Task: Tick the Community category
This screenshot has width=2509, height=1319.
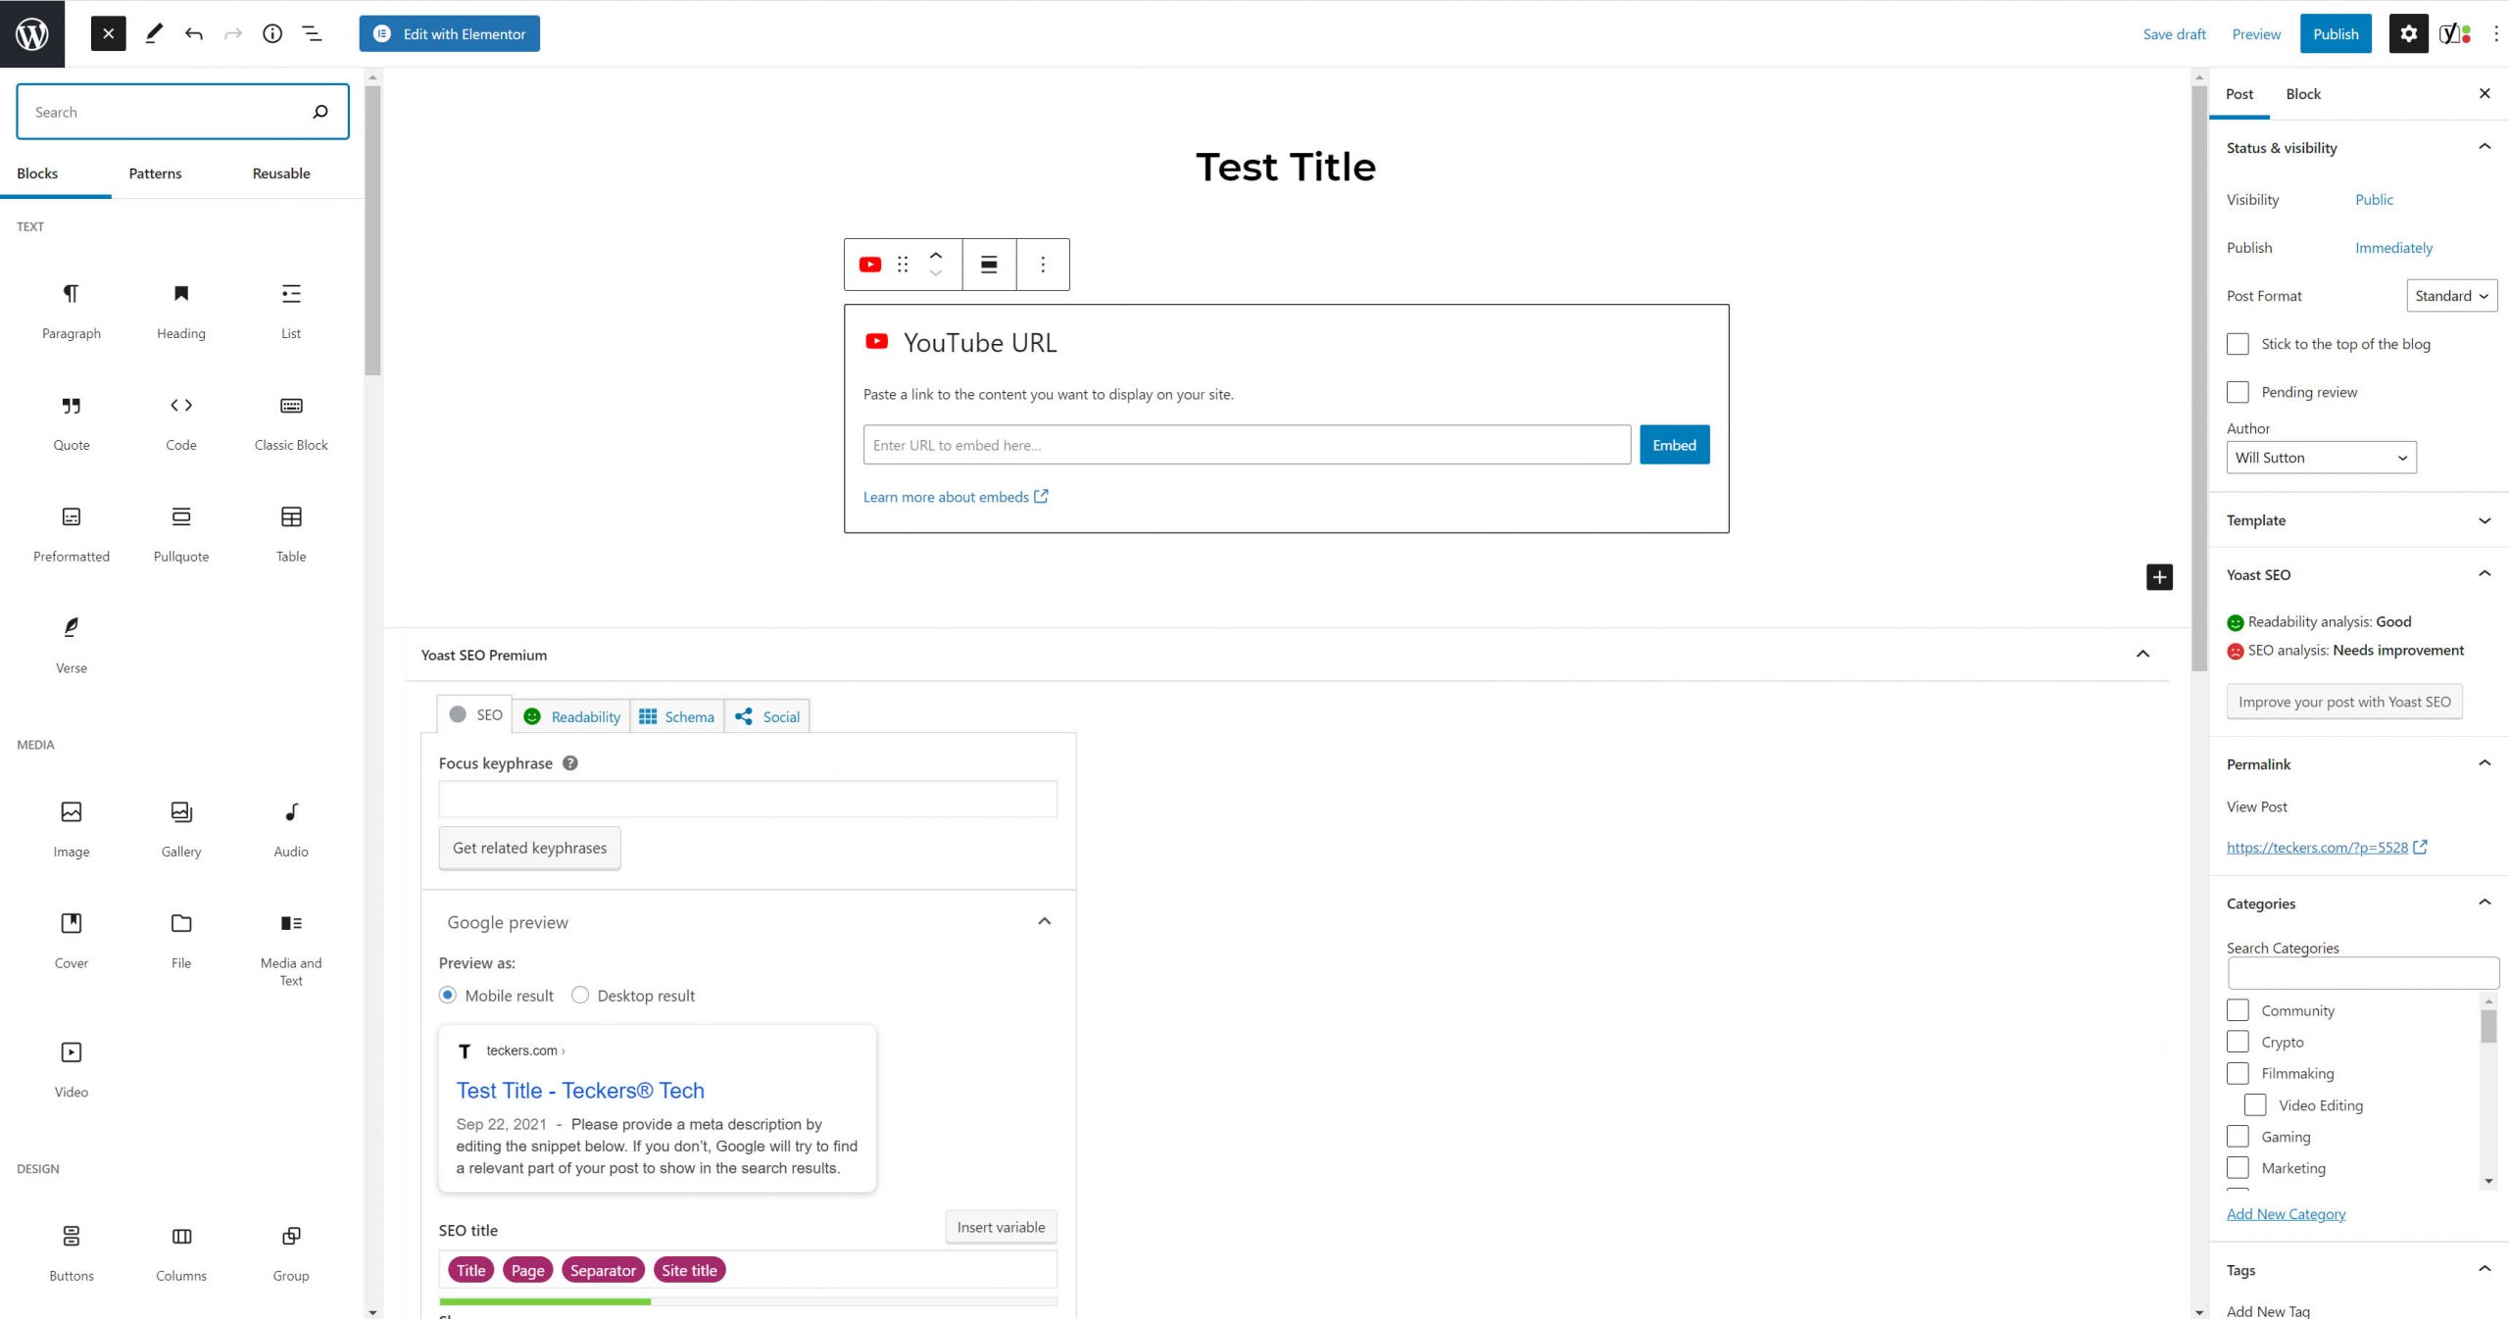Action: 2238,1010
